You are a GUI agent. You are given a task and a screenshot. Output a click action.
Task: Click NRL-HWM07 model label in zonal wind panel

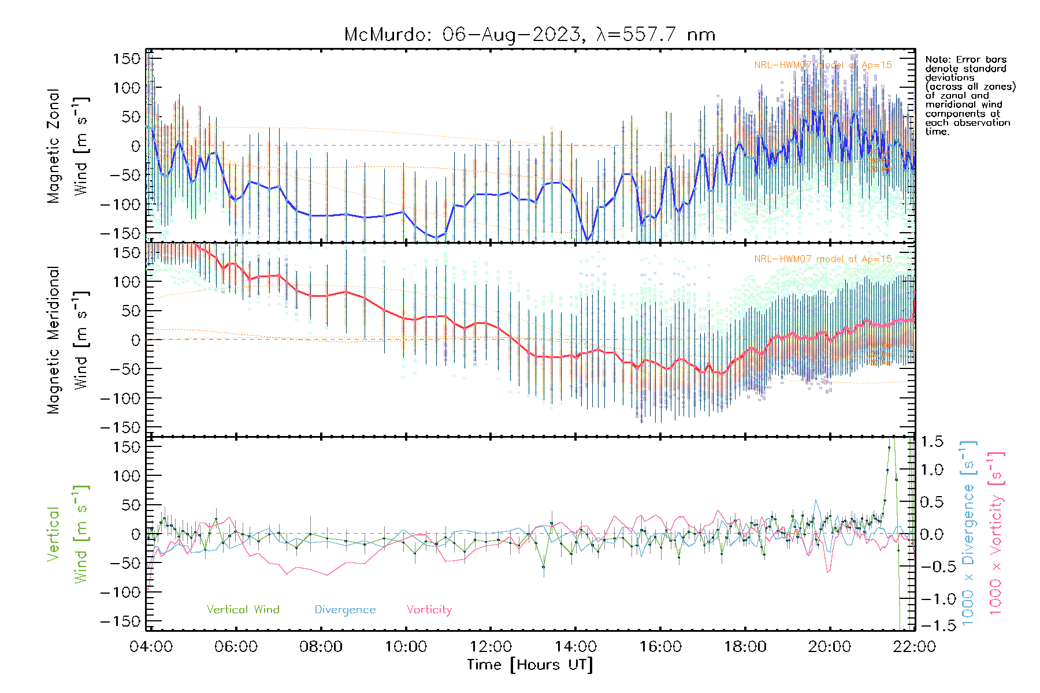(x=823, y=65)
